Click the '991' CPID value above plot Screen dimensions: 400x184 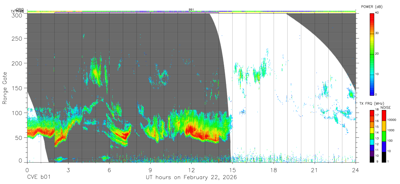[191, 9]
